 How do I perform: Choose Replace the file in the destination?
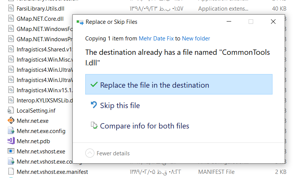click(154, 85)
